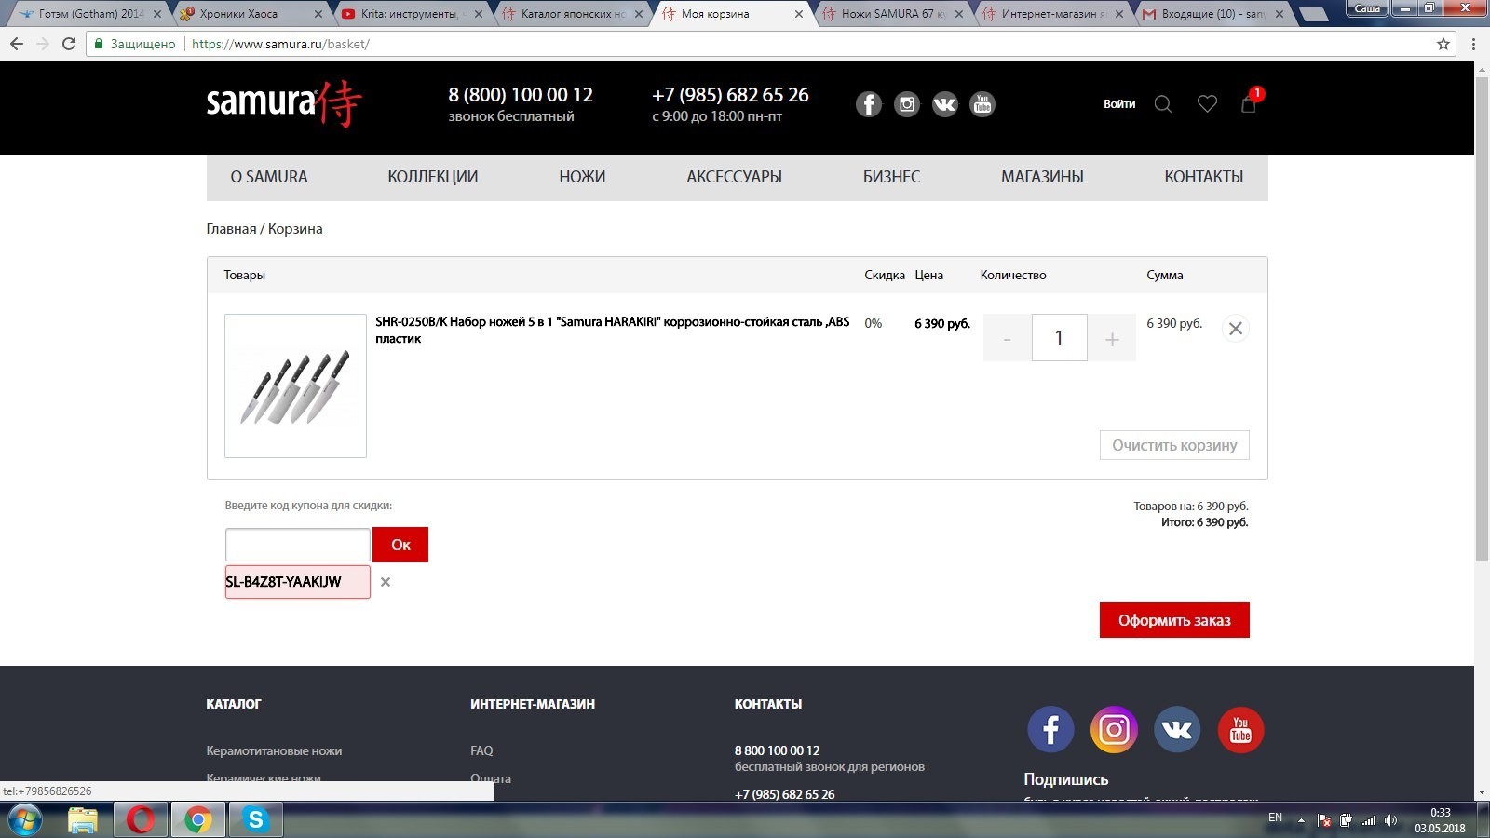Screen dimensions: 1490x838
Task: Open Opera from the taskbar
Action: 141,820
